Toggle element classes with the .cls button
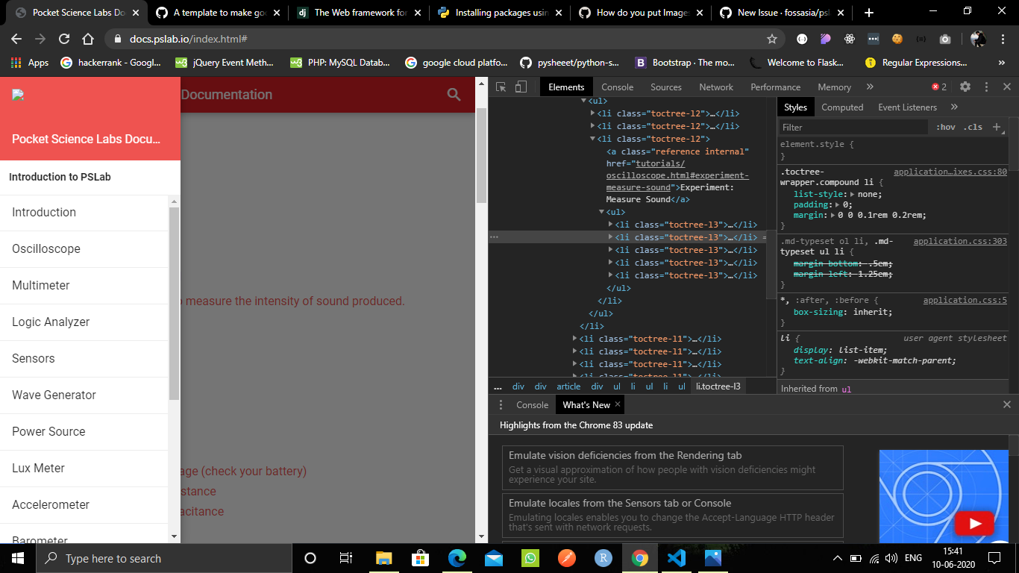 click(972, 127)
